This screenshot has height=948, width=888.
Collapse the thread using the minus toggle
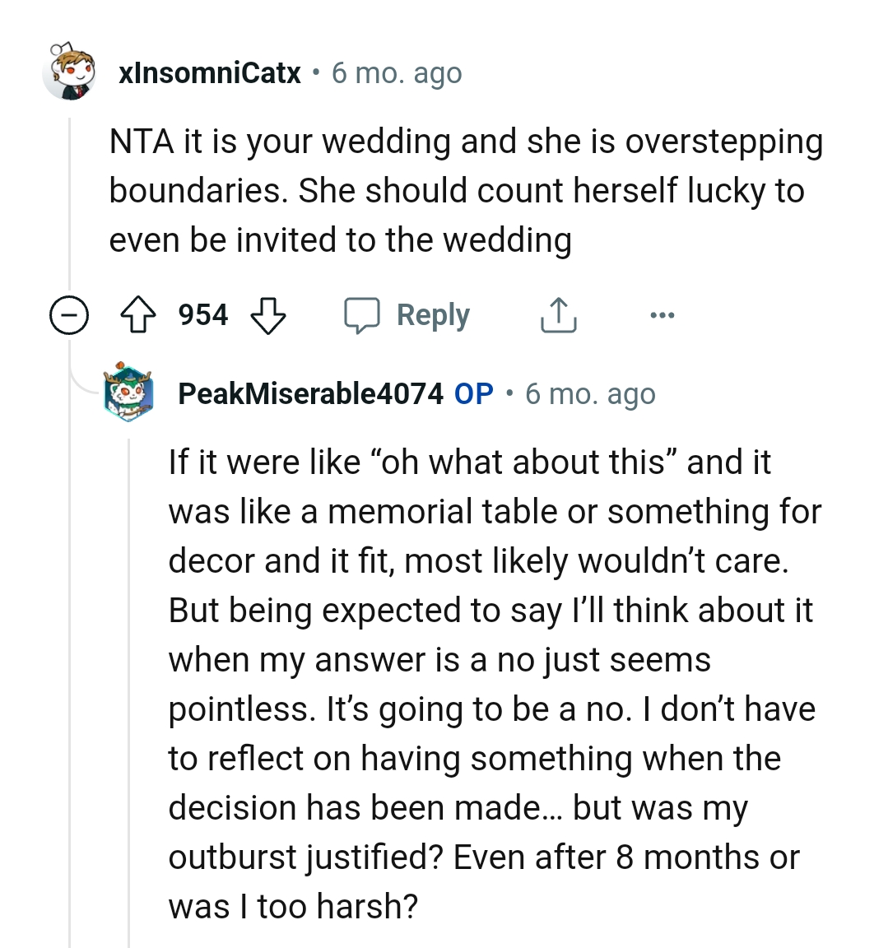(69, 314)
